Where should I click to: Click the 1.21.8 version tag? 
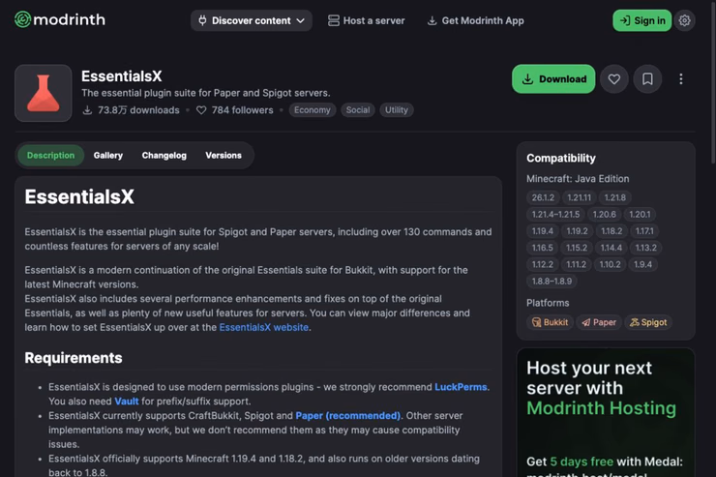615,197
